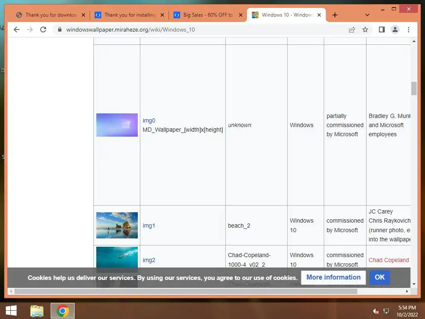Select 'Bradley G. Munk' author text

point(389,116)
